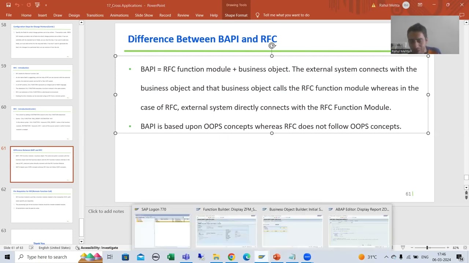Start slideshow from beginning via quick access icon
Screen dimensions: 469x263
click(37, 5)
